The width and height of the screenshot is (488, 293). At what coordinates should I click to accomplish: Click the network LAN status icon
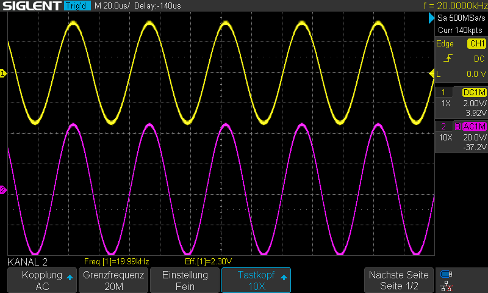pos(447,286)
